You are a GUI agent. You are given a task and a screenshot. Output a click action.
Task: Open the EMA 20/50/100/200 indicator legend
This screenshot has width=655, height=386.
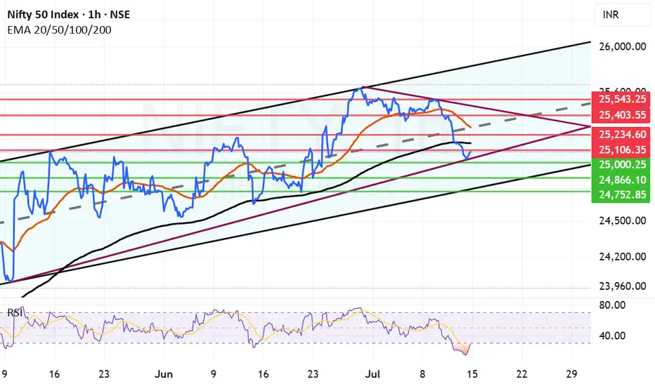(x=59, y=29)
